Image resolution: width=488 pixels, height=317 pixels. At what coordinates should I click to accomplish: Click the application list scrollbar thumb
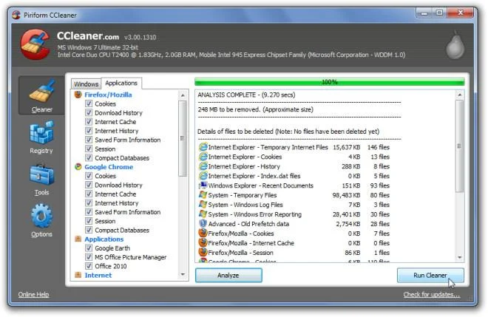click(183, 138)
